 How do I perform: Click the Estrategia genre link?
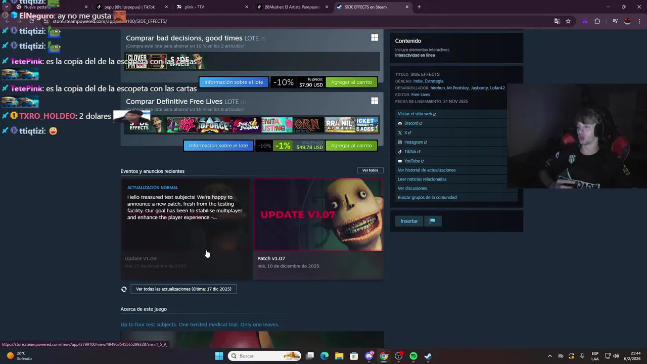coord(434,81)
